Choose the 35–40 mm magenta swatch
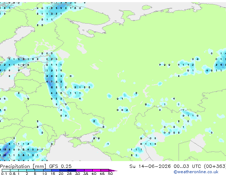Viewport: 226px width, 175px height. pyautogui.click(x=88, y=170)
